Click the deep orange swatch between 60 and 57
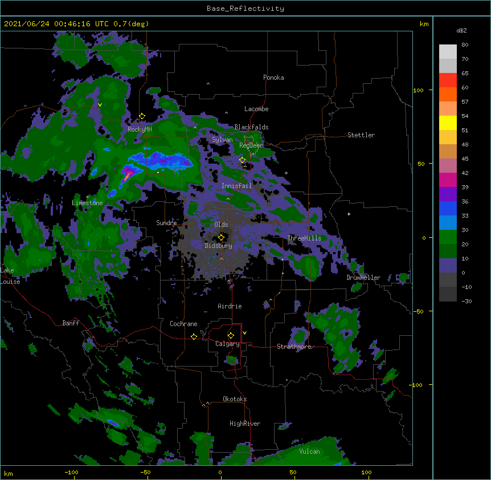This screenshot has width=491, height=480. [448, 94]
